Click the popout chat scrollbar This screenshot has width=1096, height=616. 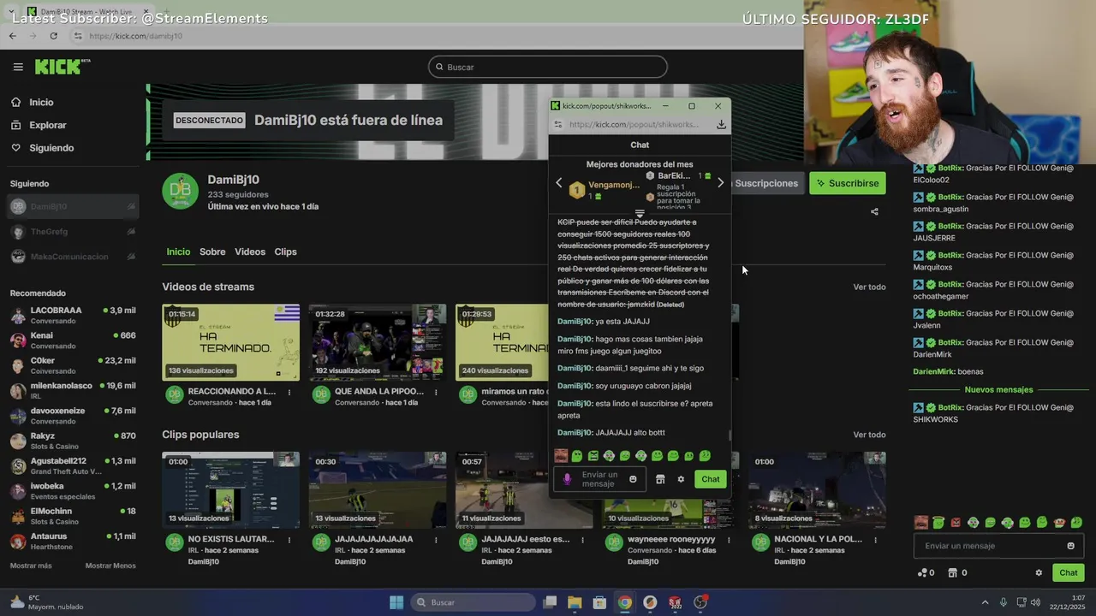click(730, 435)
